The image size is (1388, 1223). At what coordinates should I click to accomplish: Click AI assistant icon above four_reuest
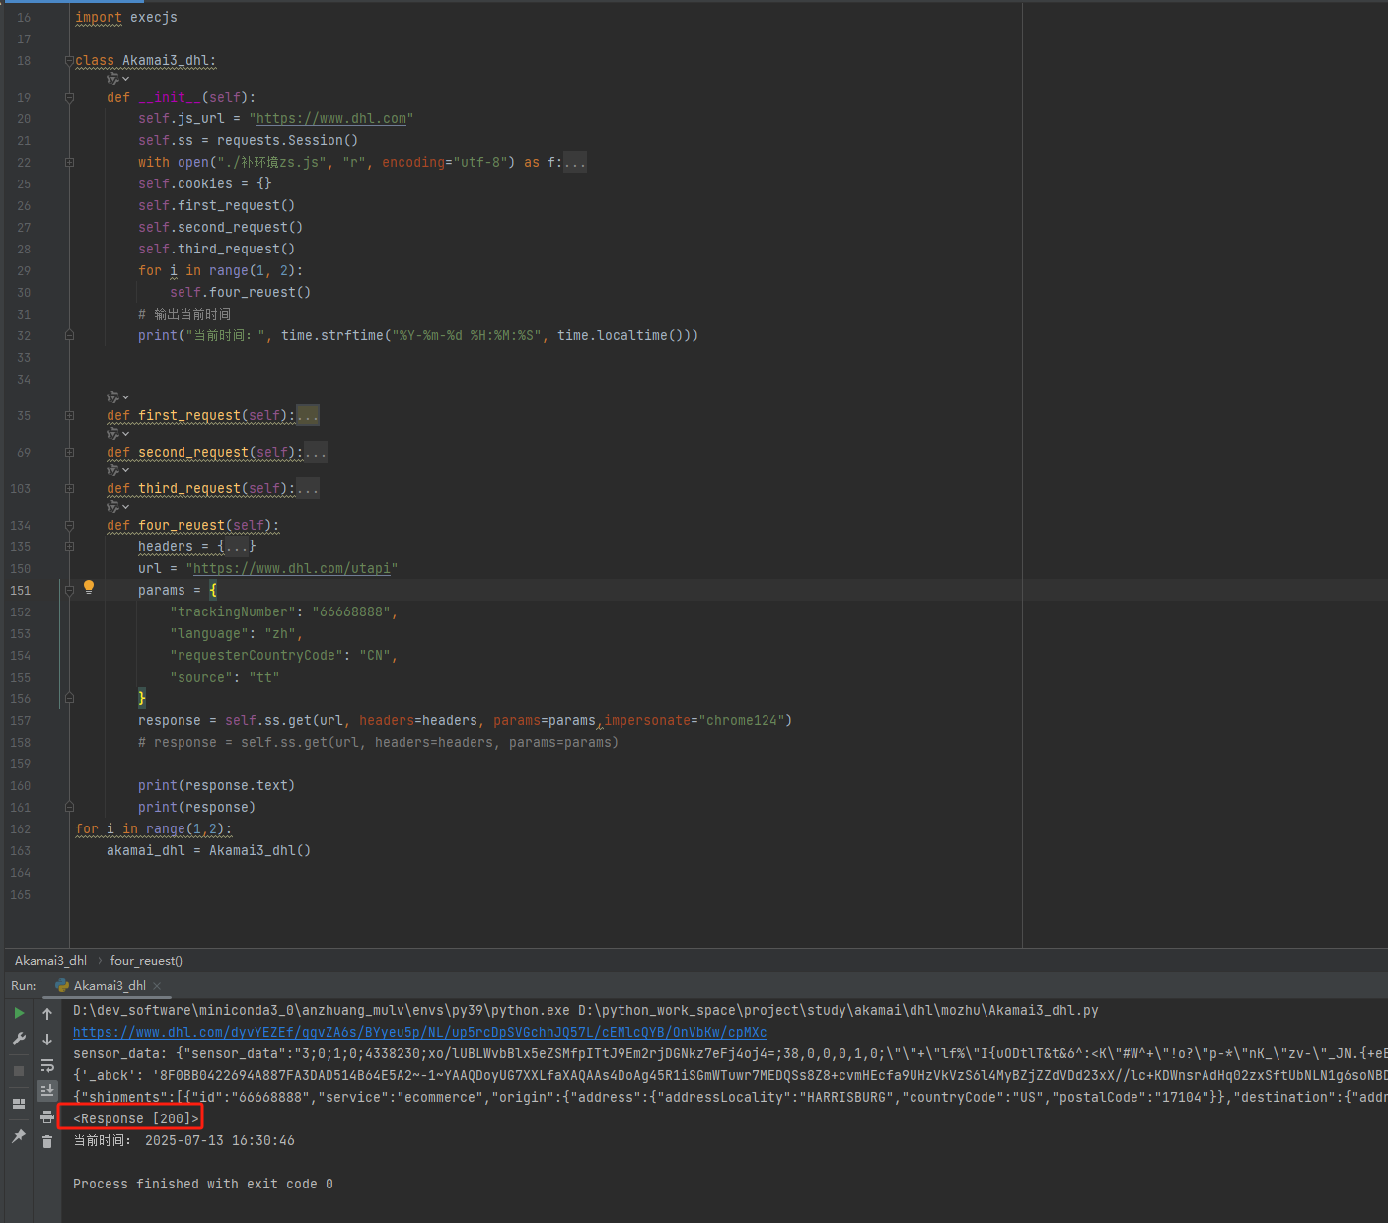tap(112, 507)
